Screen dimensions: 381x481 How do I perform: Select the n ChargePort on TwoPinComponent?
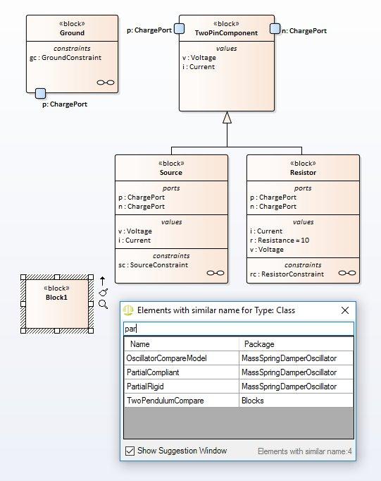275,29
